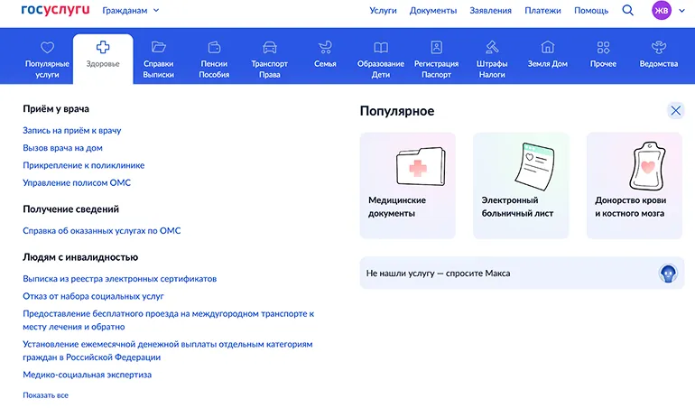
Task: Expand the Гражданам audience dropdown
Action: click(x=131, y=10)
